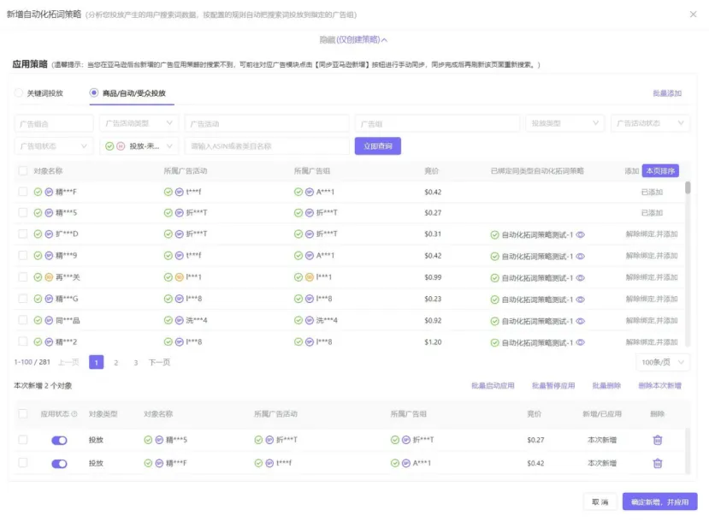Click the 取消 button
The width and height of the screenshot is (709, 522).
[x=600, y=501]
